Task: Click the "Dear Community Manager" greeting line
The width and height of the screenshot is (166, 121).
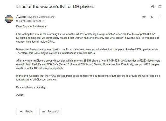Action: 32,26
